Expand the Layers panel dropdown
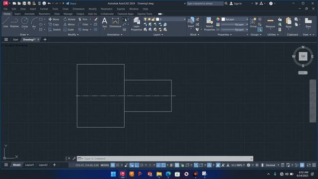This screenshot has height=179, width=318. (158, 34)
